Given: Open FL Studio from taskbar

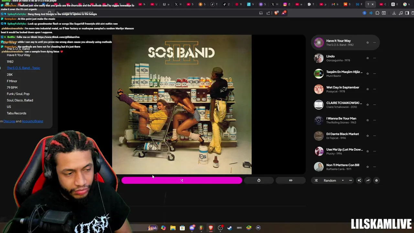Looking at the screenshot, I should pos(201,228).
